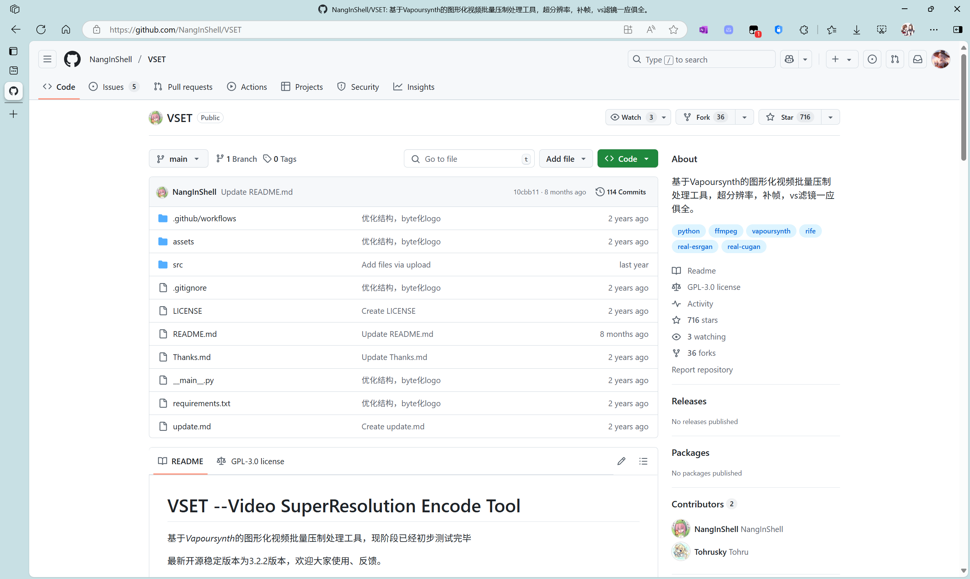The height and width of the screenshot is (579, 970).
Task: Open NangInShell owner breadcrumb link
Action: [x=111, y=59]
